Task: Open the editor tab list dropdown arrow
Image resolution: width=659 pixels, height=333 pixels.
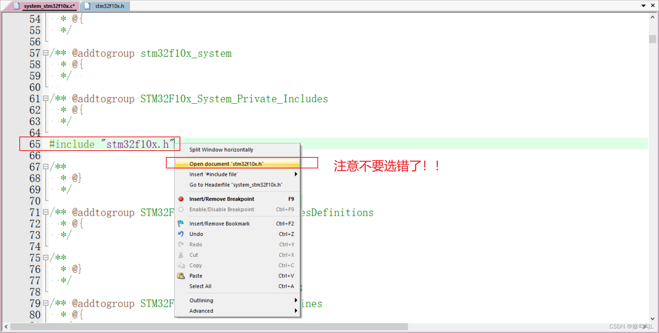Action: 643,6
